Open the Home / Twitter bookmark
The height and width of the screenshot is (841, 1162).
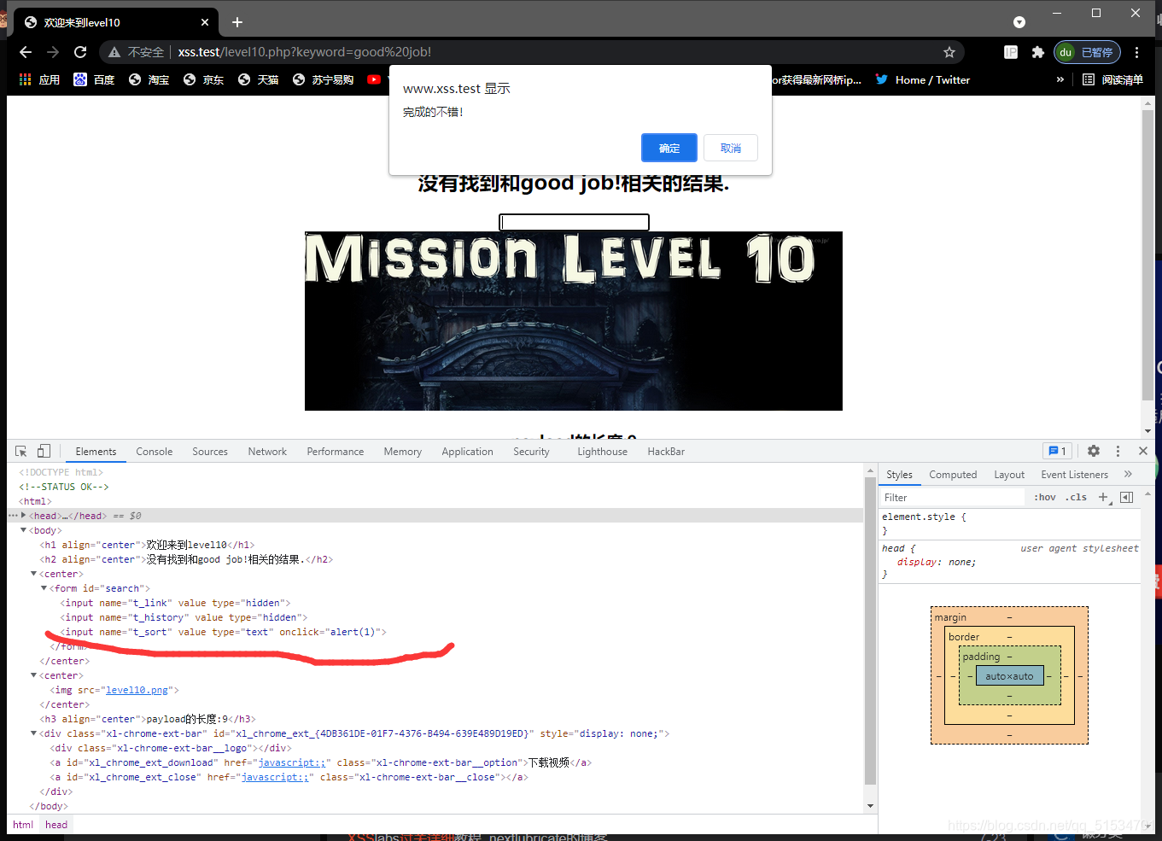(923, 79)
